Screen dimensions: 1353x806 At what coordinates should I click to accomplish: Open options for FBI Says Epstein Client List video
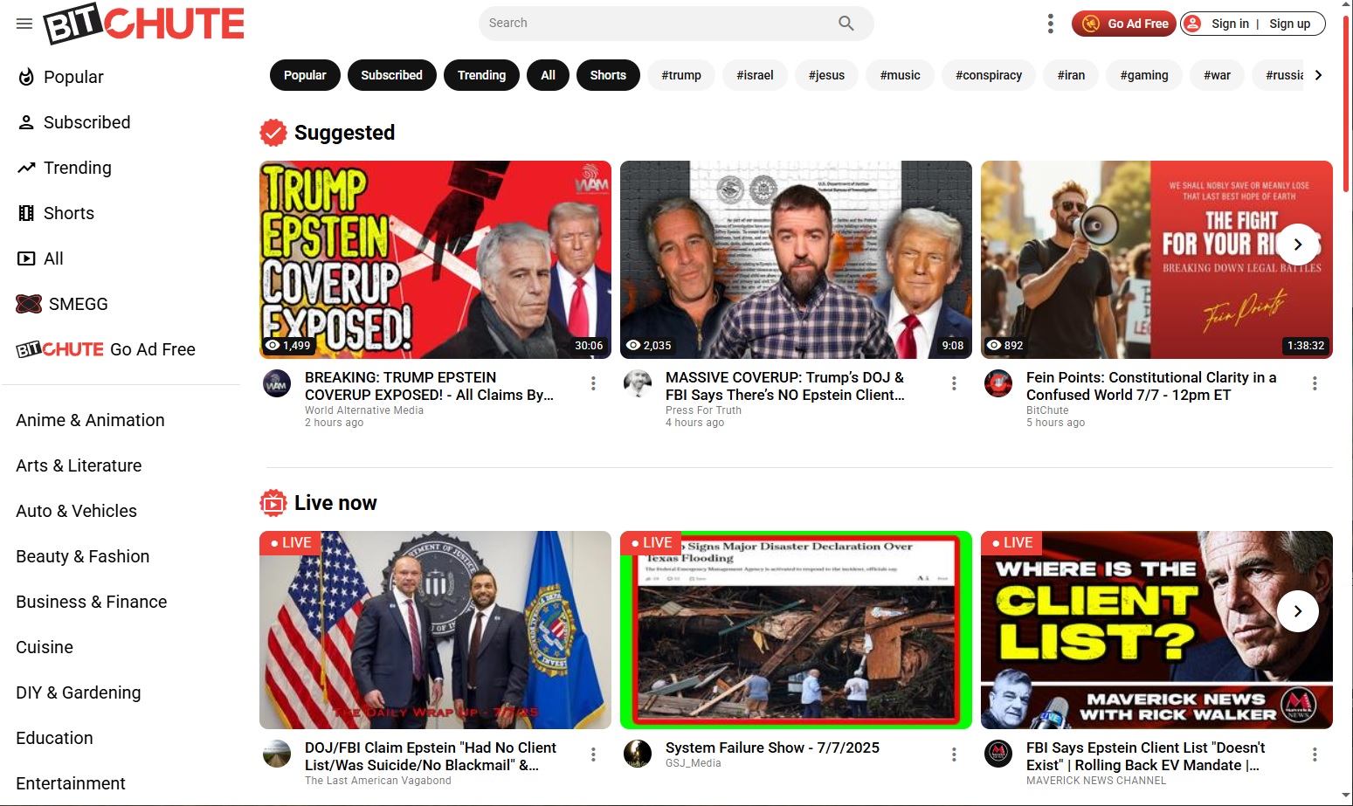pyautogui.click(x=1315, y=754)
